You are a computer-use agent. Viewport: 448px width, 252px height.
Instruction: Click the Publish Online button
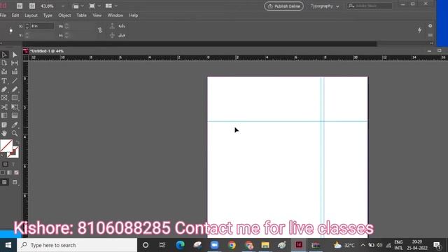pos(283,6)
